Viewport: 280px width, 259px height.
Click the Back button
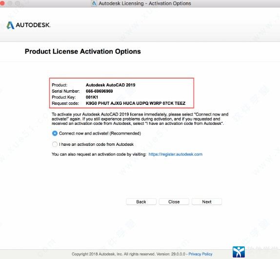141,202
